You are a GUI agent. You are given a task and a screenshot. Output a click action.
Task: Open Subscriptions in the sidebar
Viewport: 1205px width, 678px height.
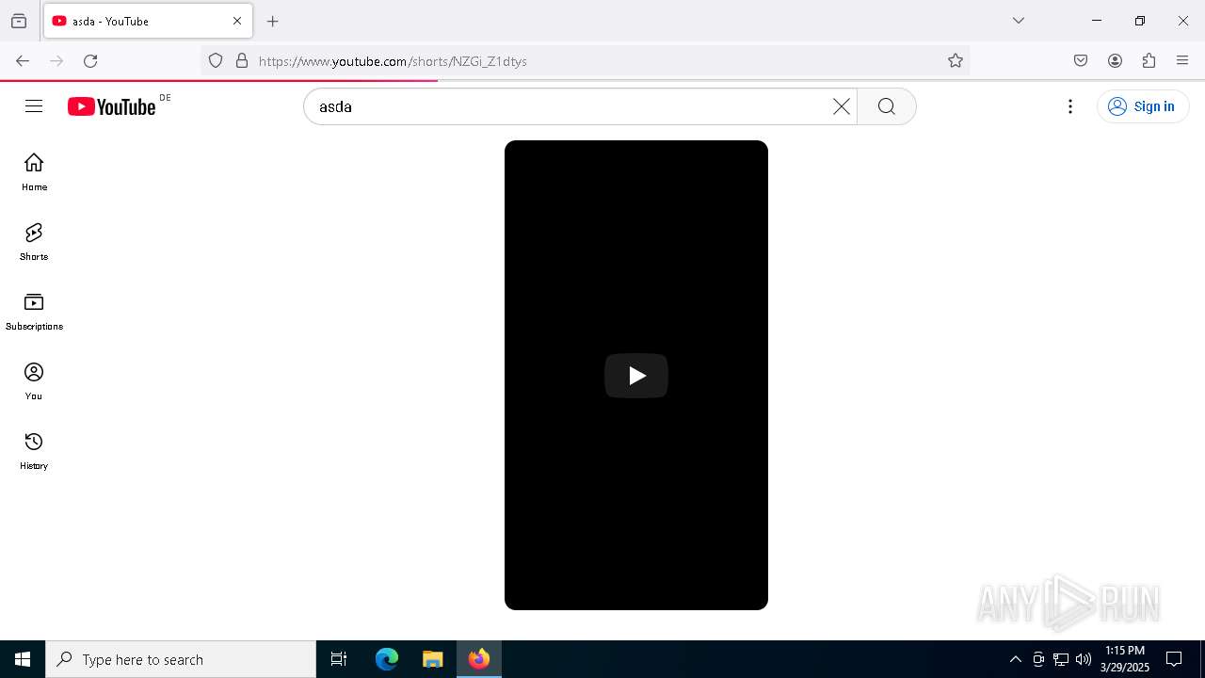point(34,312)
